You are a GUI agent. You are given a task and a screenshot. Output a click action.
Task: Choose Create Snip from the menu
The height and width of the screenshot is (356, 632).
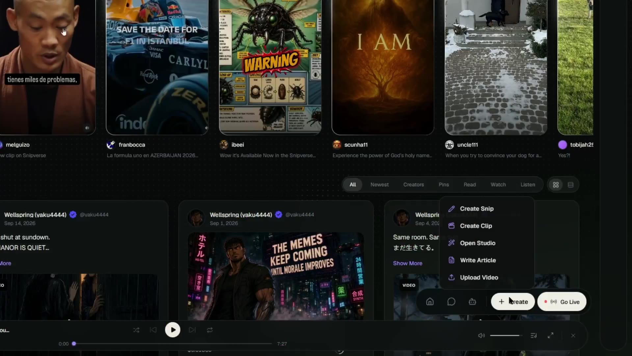[487, 209]
